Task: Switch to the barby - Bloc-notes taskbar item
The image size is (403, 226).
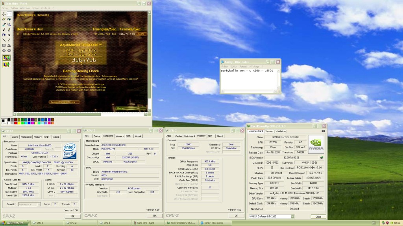Action: (215, 223)
